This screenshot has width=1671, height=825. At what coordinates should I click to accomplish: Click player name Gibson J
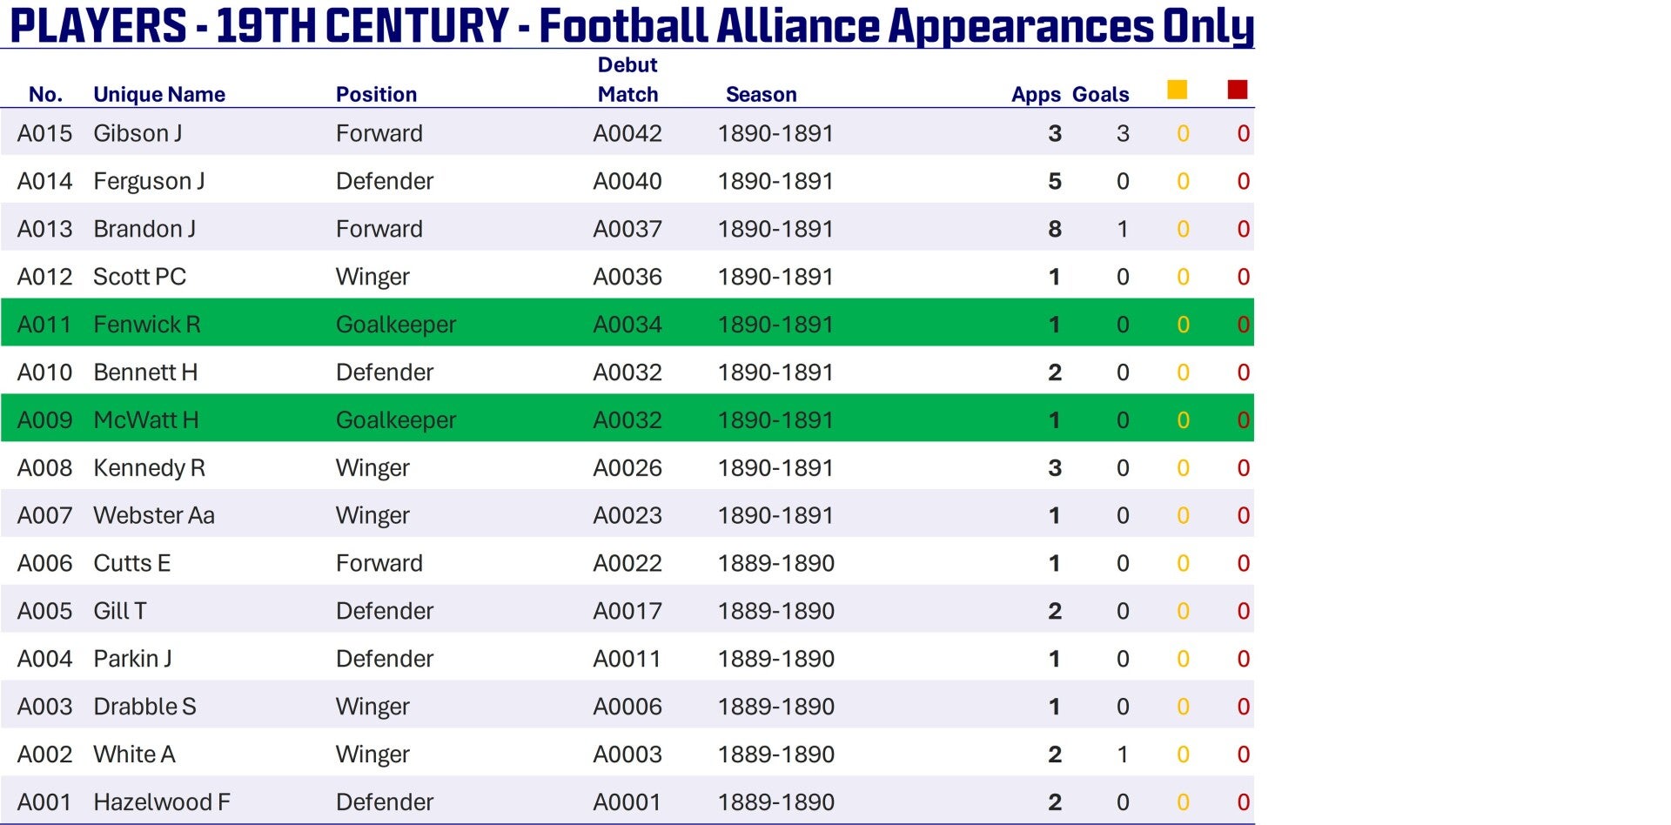click(x=138, y=133)
